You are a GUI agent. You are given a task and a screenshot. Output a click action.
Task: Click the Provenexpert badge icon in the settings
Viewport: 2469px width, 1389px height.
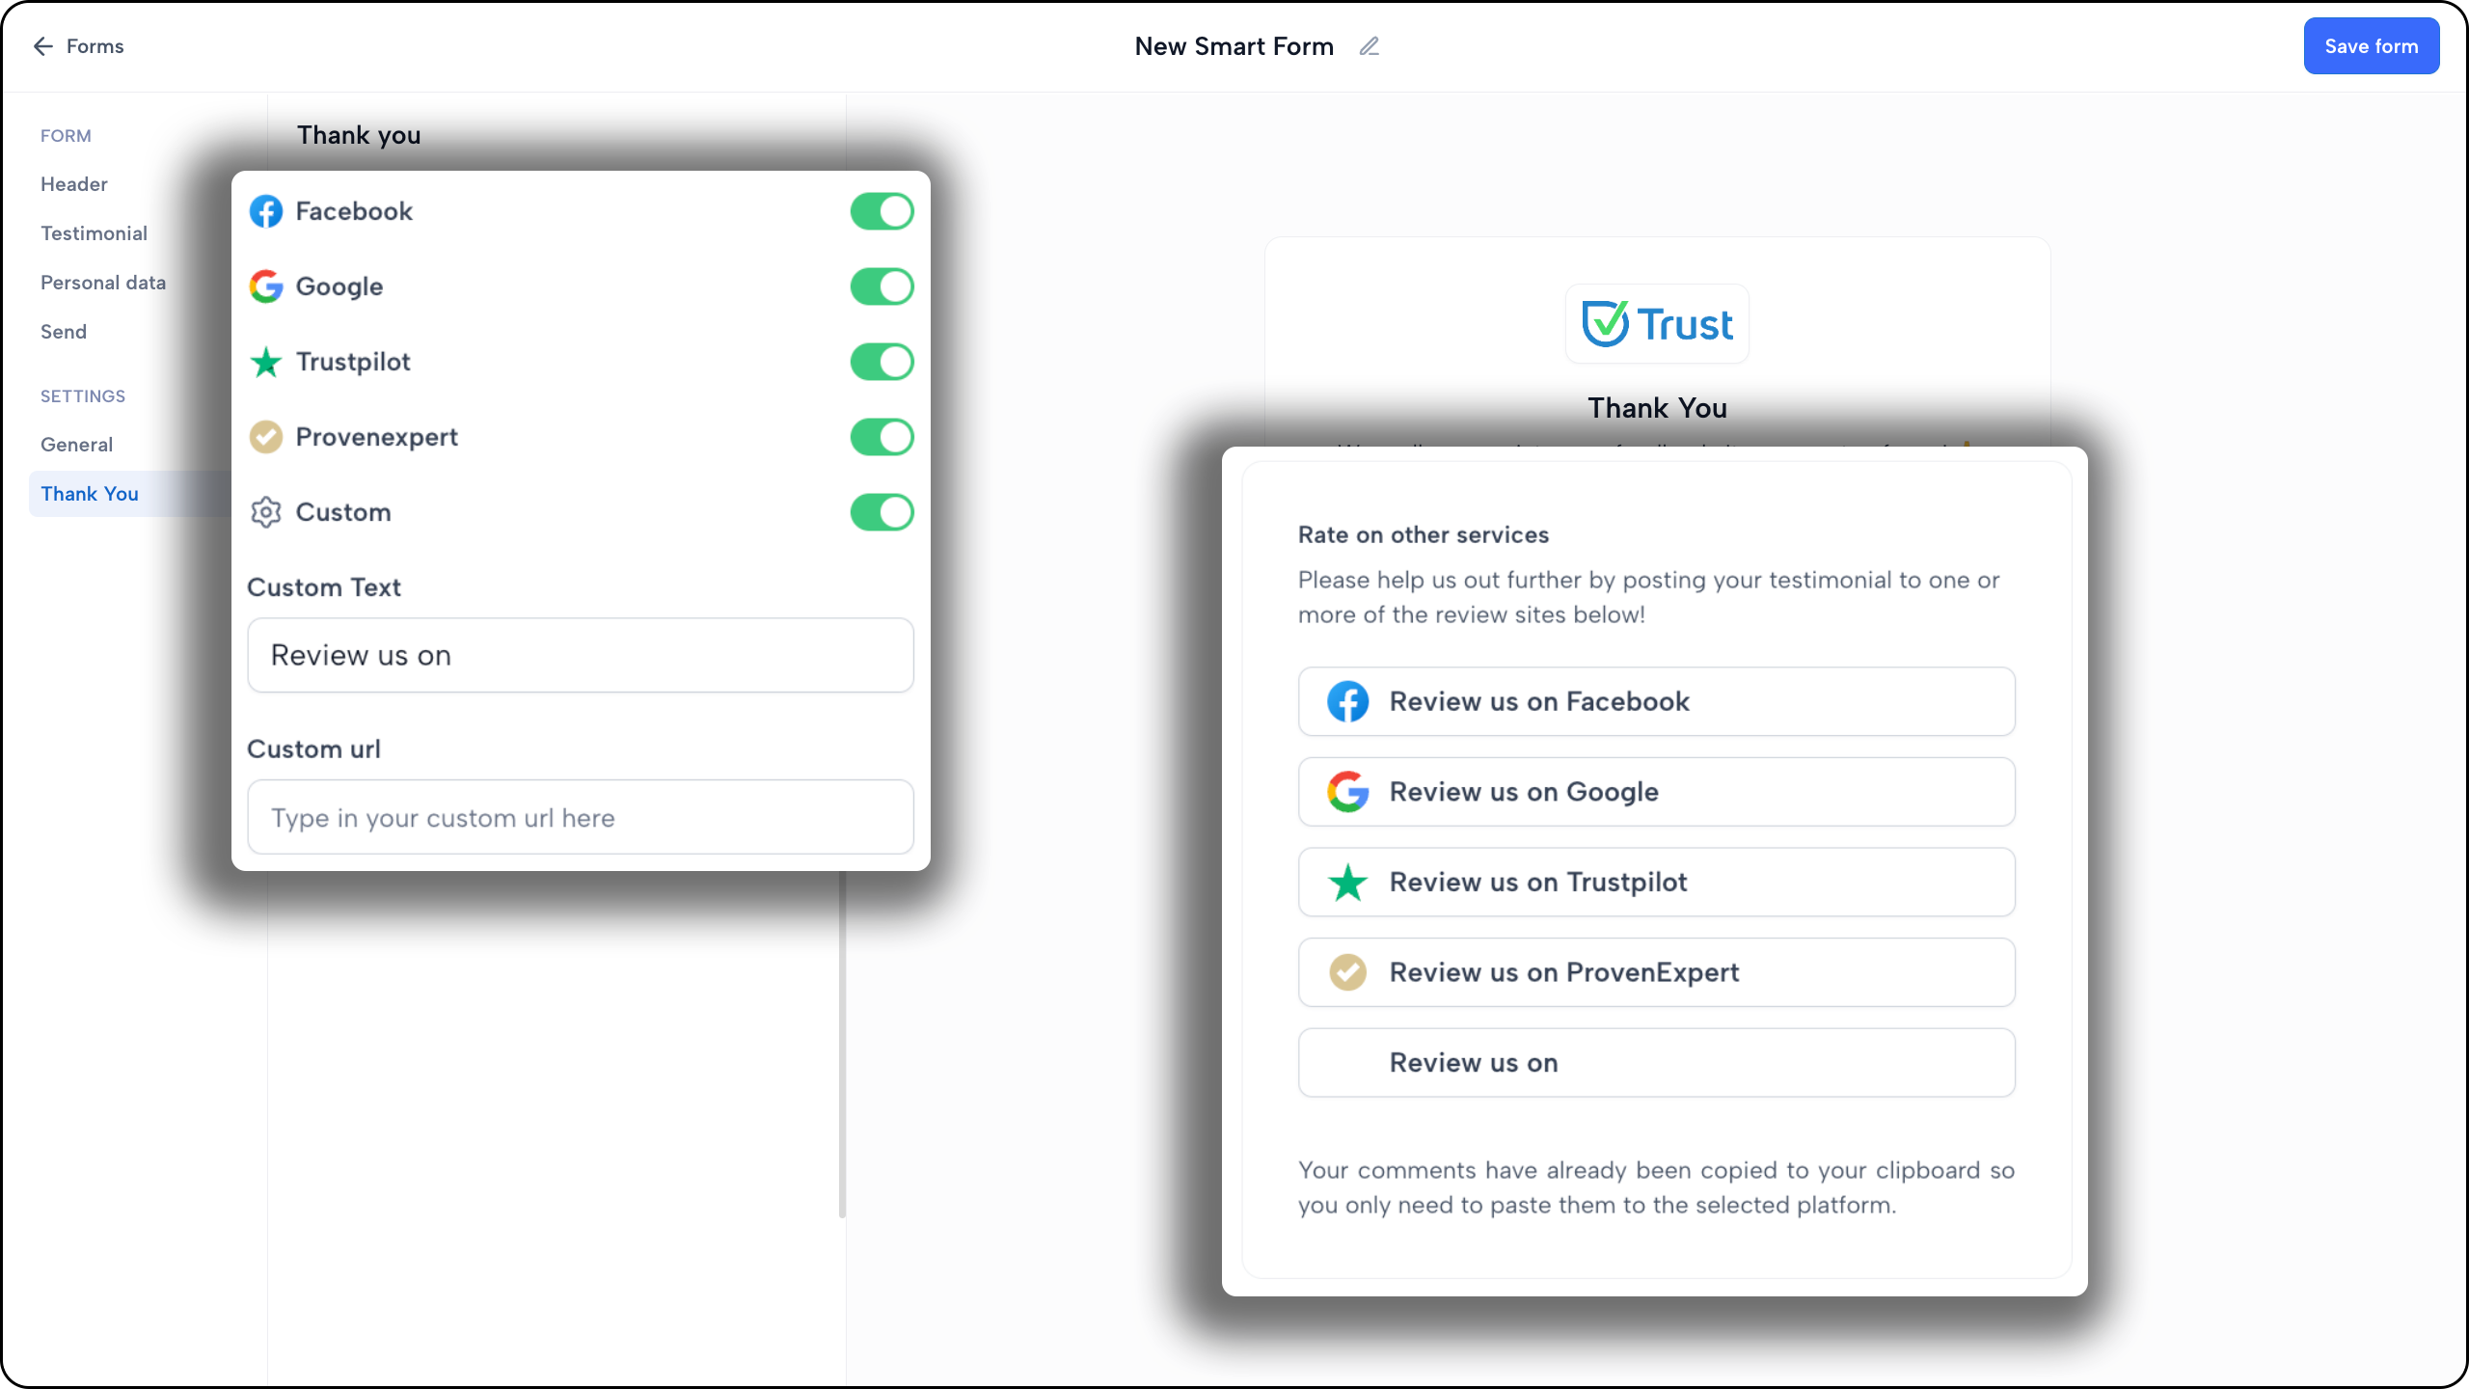pos(266,437)
